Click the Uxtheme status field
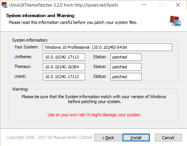 (126, 57)
